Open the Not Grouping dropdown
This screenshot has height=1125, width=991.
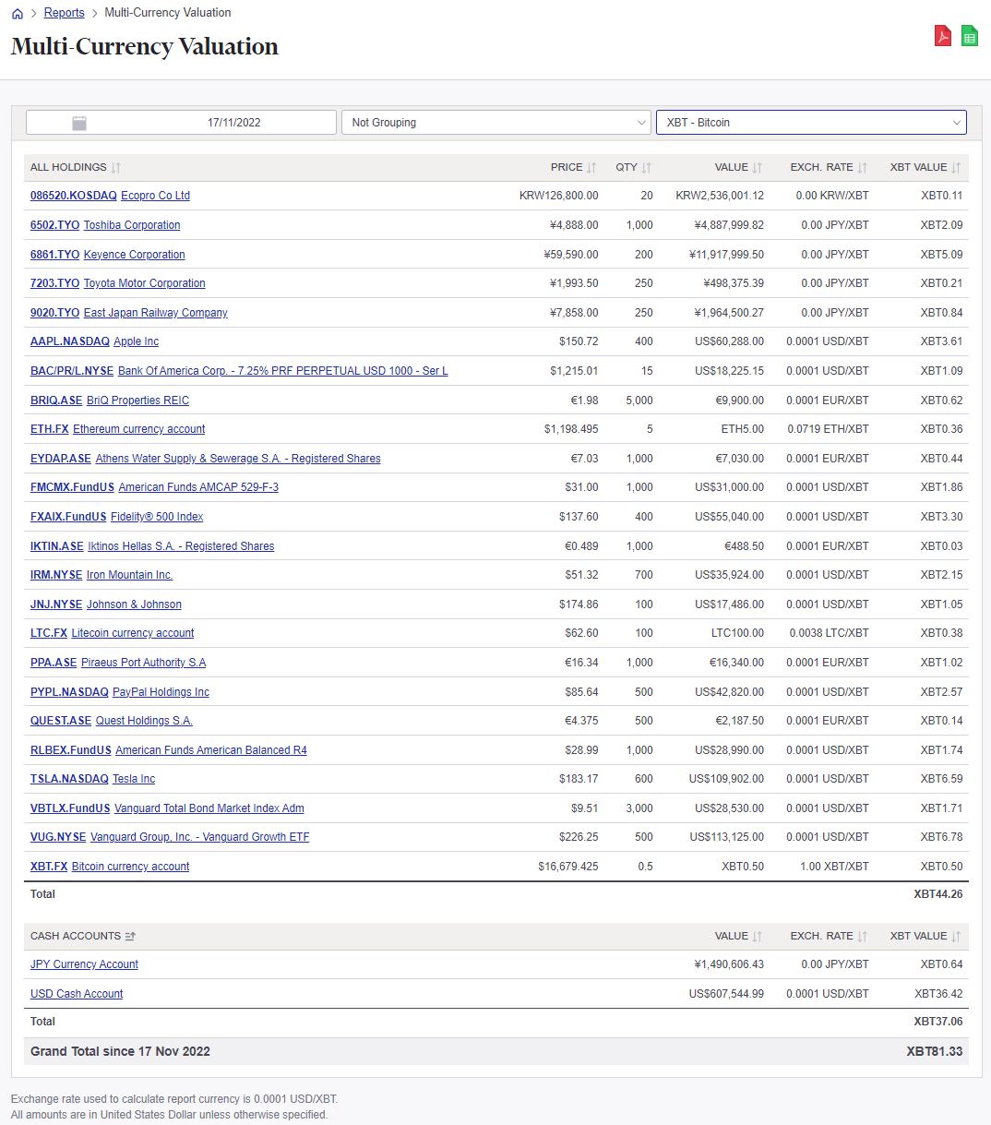coord(496,122)
